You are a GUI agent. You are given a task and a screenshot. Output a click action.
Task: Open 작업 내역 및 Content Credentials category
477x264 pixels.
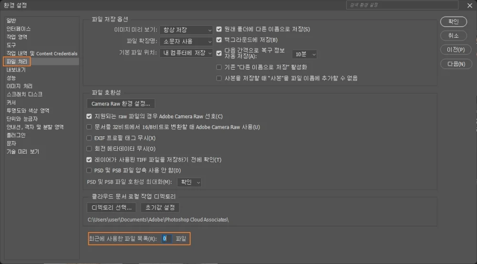point(42,53)
